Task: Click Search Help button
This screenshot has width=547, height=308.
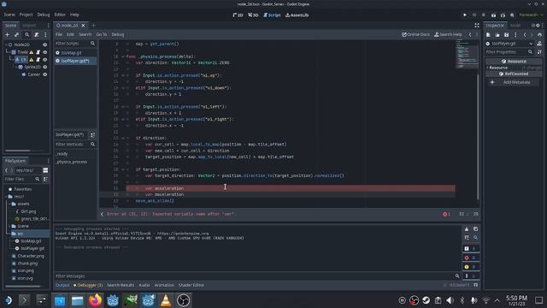Action: coord(448,34)
